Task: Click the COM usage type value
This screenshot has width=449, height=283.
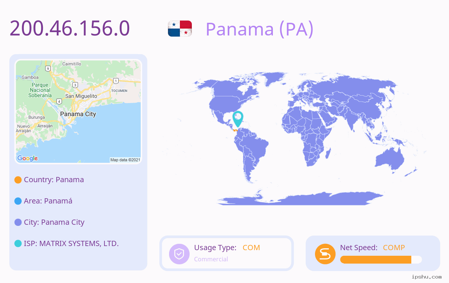Action: point(251,248)
